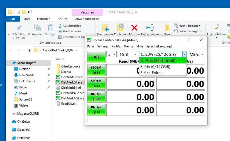Click the Name column header

(x=60, y=59)
